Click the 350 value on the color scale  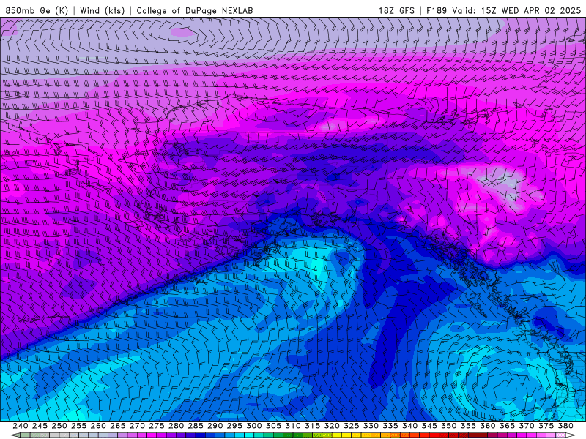tap(448, 426)
